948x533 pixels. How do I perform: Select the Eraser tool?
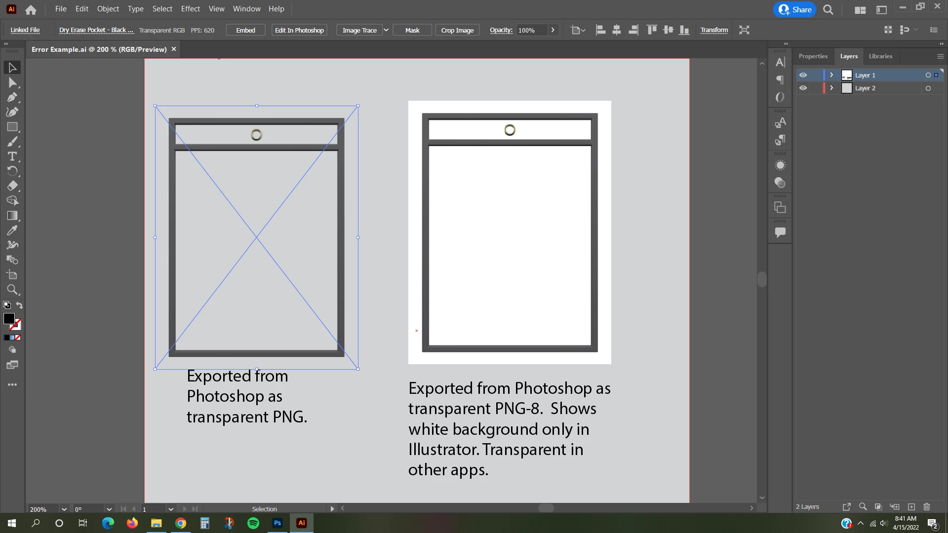(12, 186)
